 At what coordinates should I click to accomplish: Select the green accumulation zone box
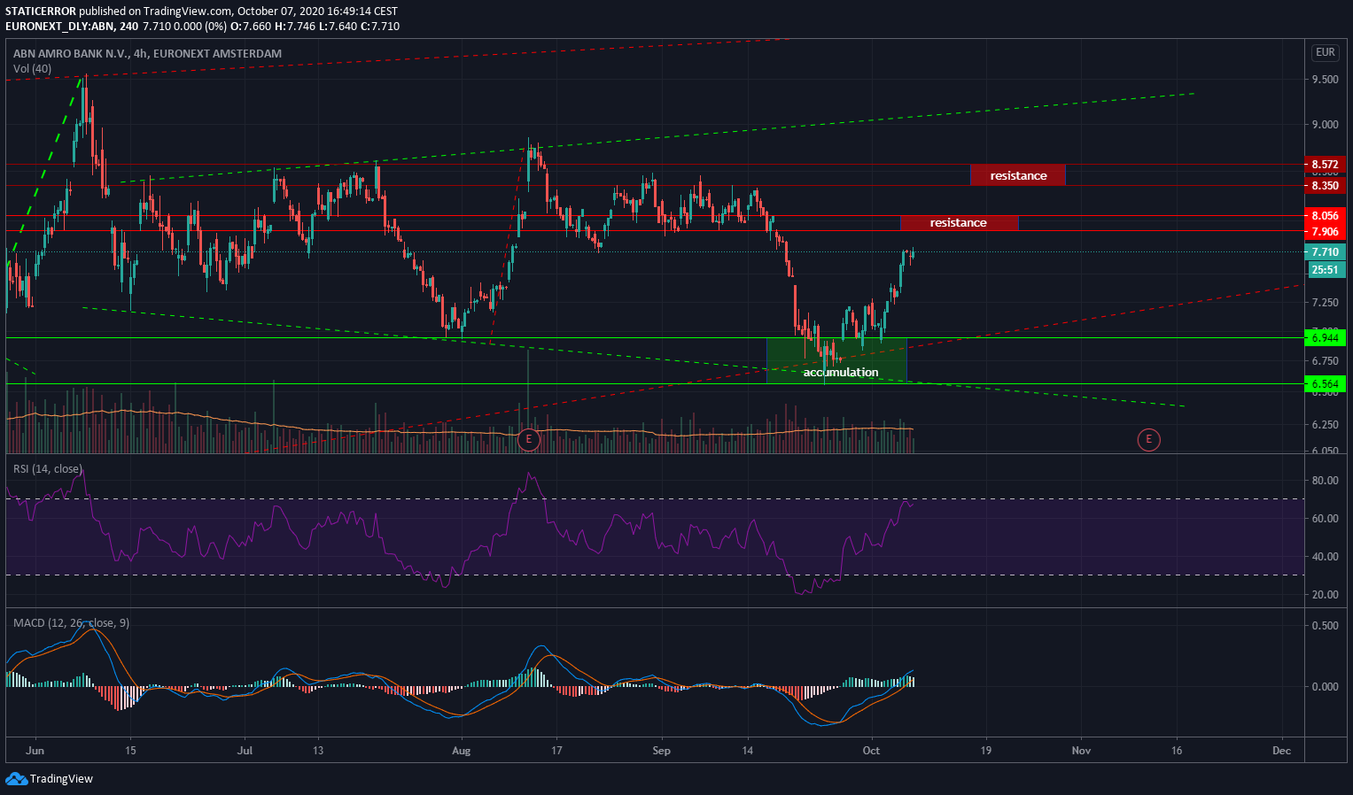point(836,360)
